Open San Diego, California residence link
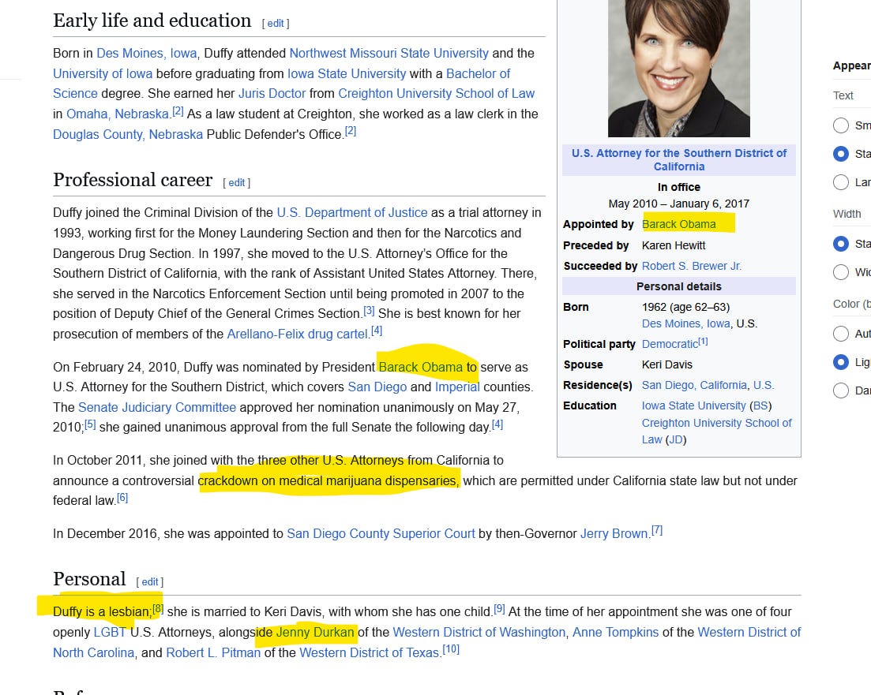The width and height of the screenshot is (871, 695). (x=694, y=385)
